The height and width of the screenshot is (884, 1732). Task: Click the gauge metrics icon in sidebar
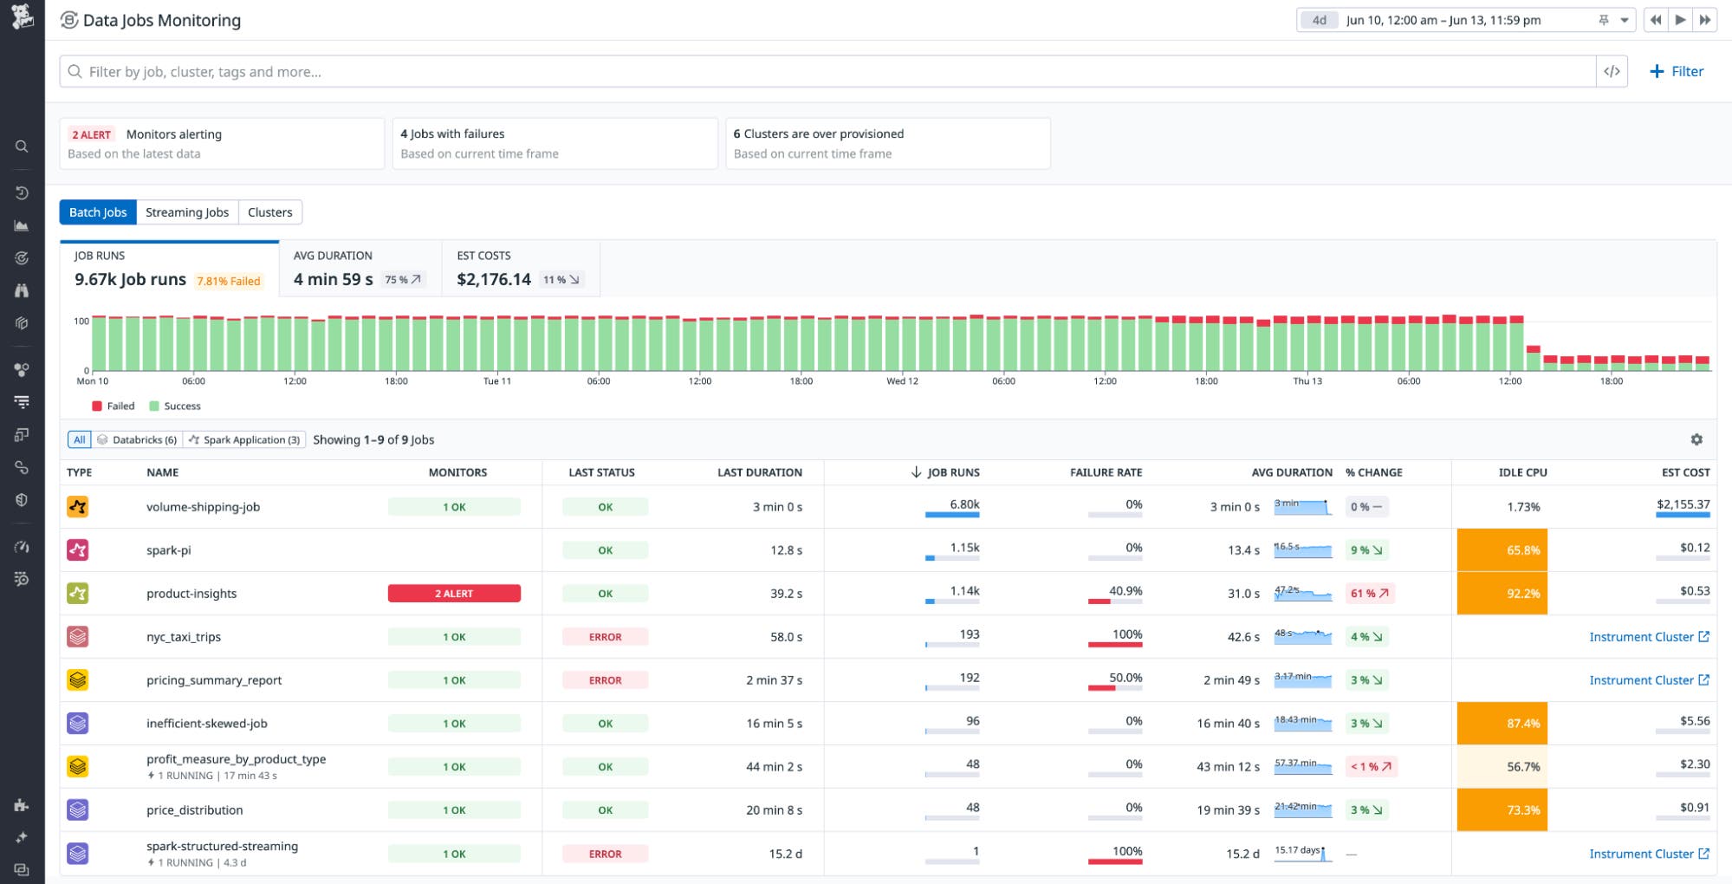[22, 547]
